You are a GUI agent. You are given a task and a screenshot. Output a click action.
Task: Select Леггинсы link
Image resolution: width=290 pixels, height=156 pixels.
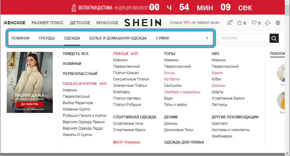[220, 105]
